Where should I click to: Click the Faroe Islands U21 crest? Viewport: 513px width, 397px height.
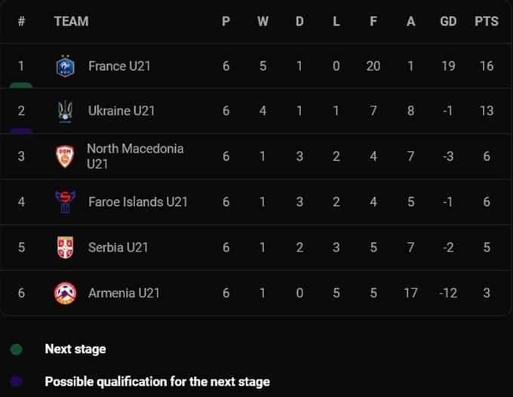[66, 202]
